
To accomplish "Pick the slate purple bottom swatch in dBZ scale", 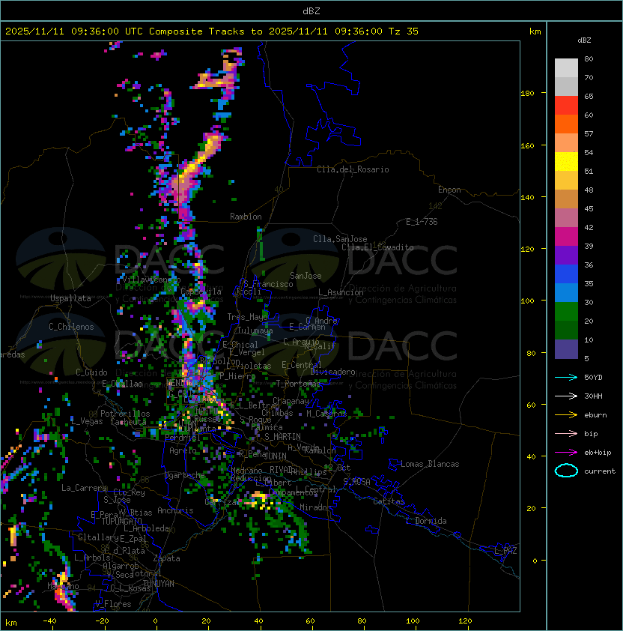I will (566, 349).
